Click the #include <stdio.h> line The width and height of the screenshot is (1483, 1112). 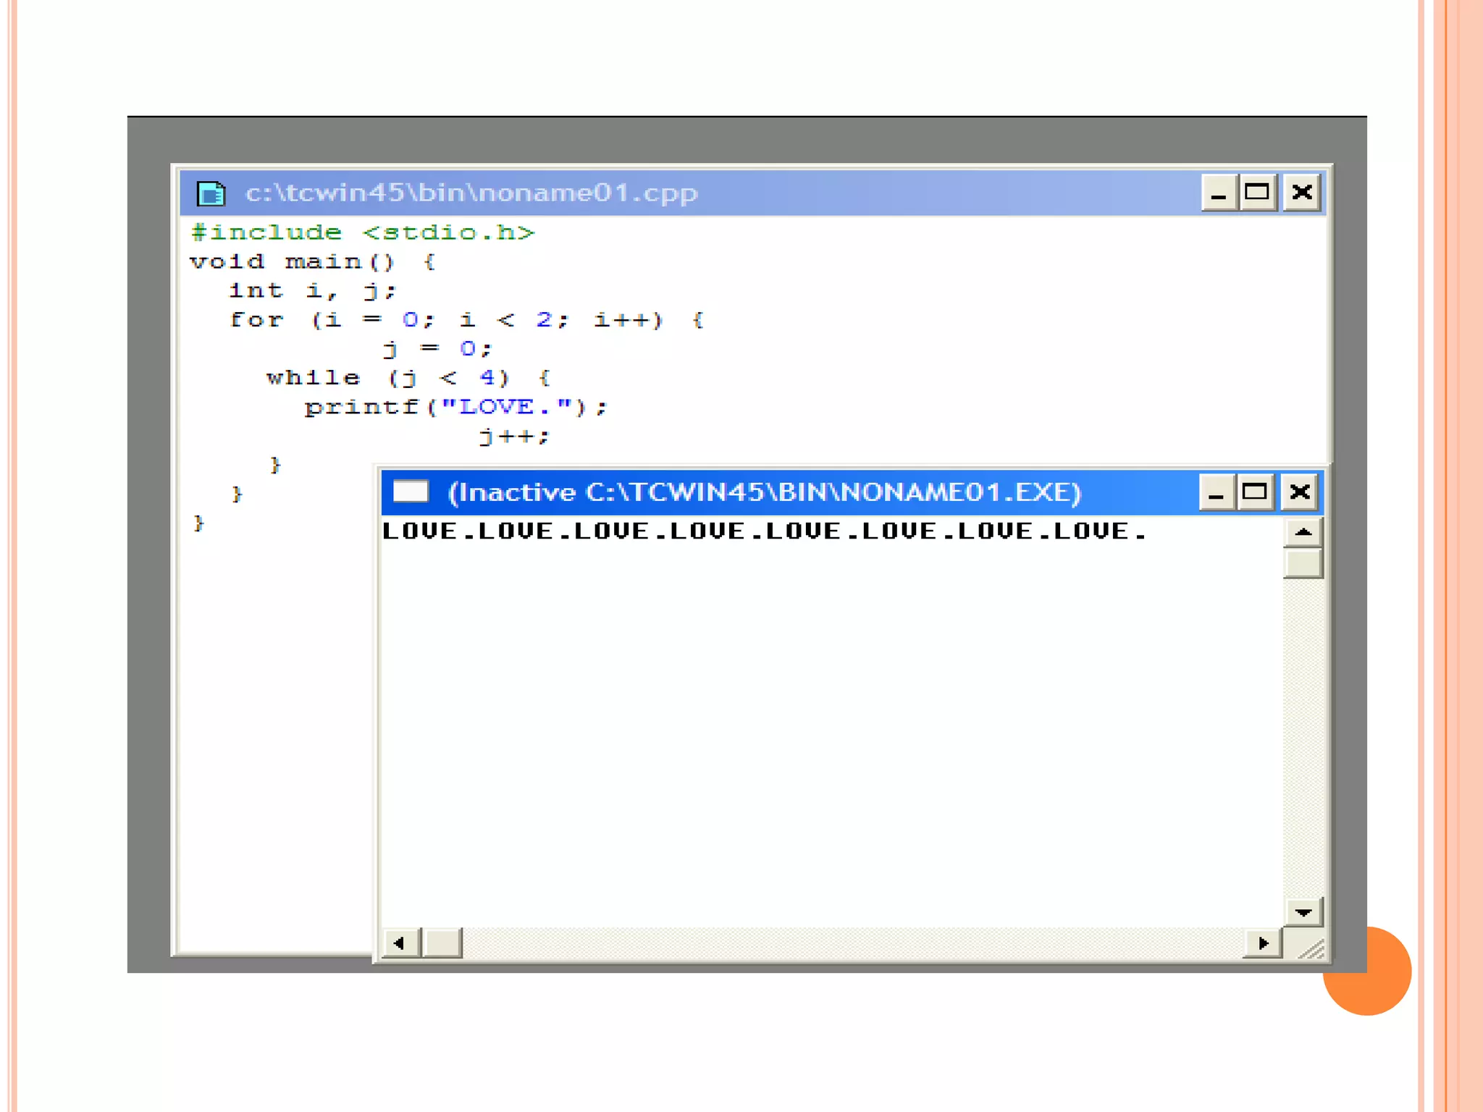click(x=362, y=232)
